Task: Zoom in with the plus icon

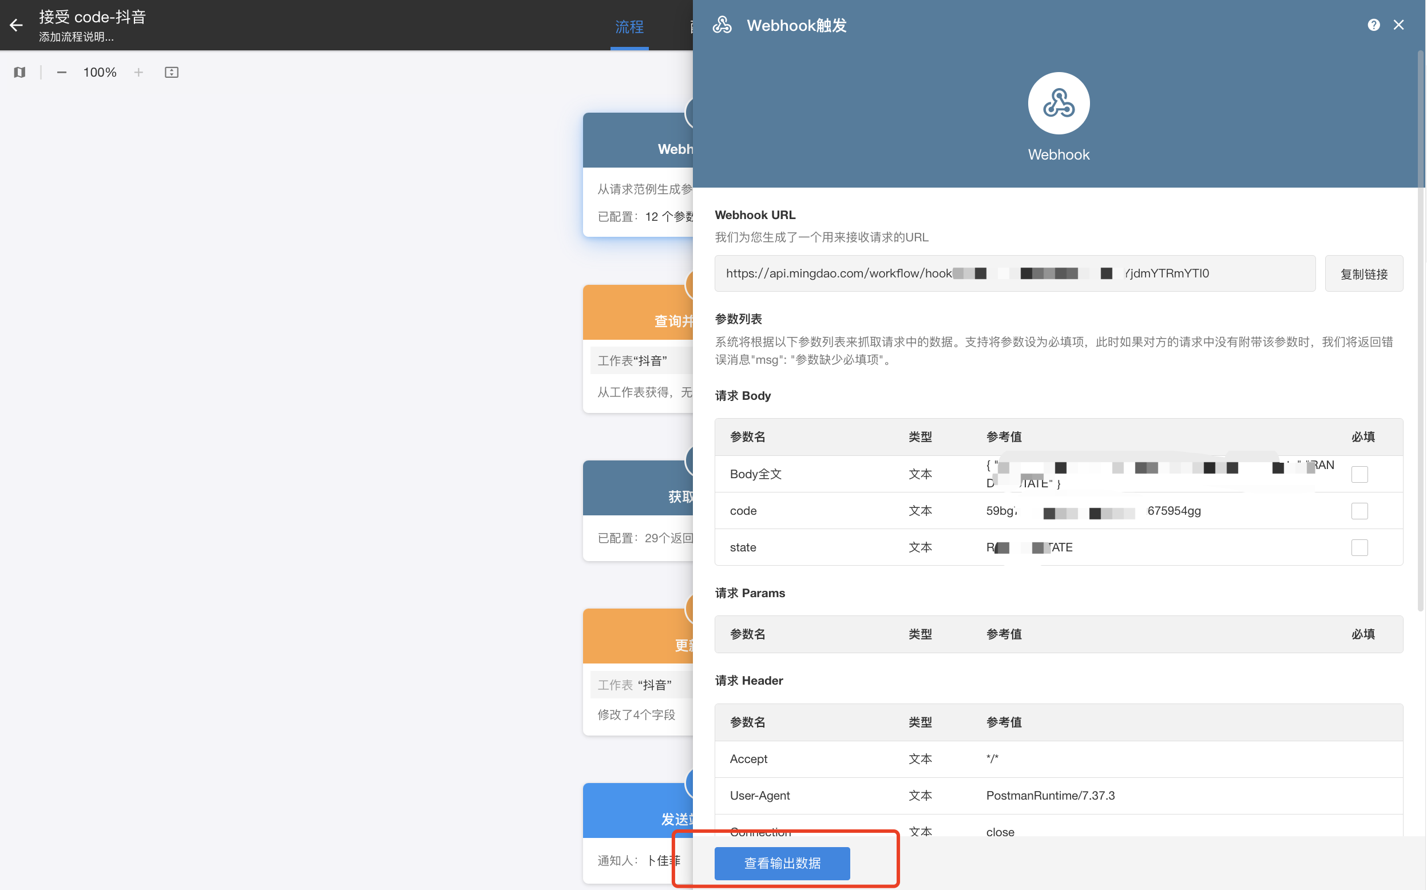Action: [138, 73]
